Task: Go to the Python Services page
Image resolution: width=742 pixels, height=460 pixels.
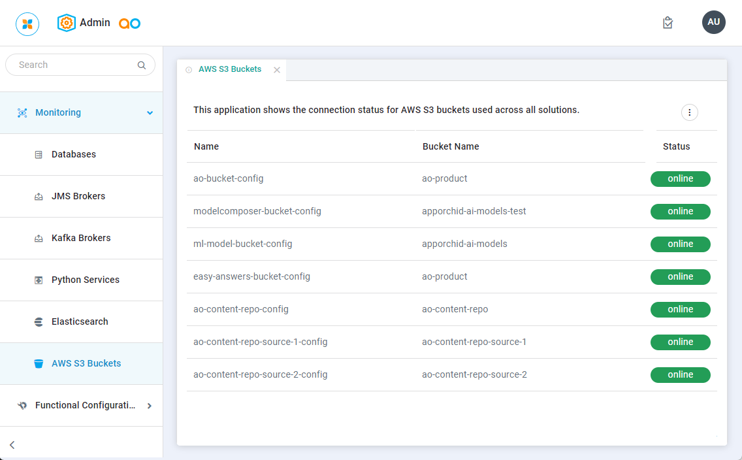Action: tap(85, 280)
